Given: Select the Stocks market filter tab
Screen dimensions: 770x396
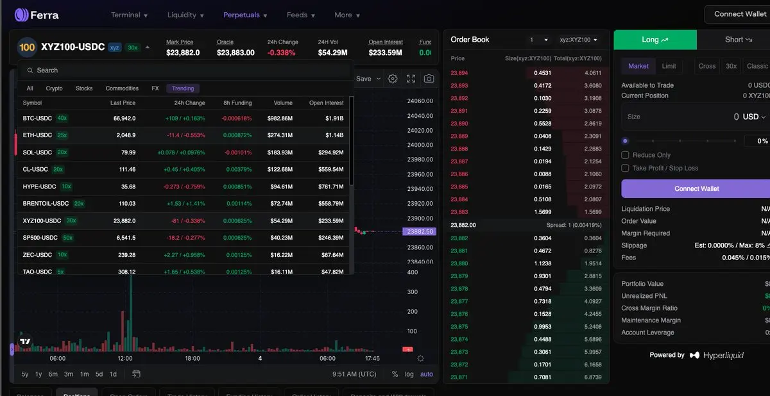Looking at the screenshot, I should pyautogui.click(x=84, y=88).
